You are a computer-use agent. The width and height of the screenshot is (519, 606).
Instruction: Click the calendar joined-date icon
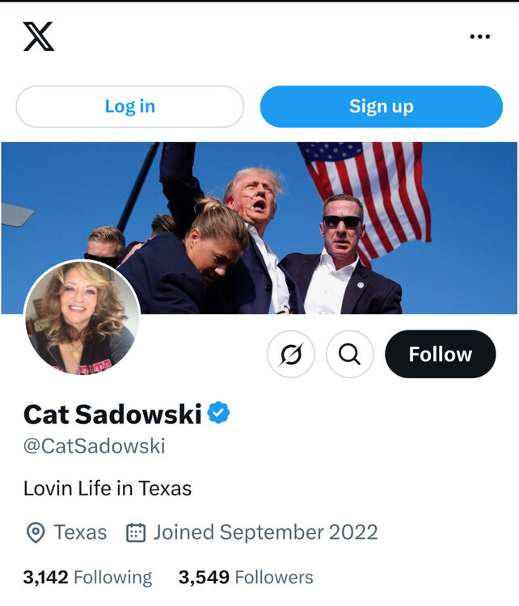pos(136,532)
